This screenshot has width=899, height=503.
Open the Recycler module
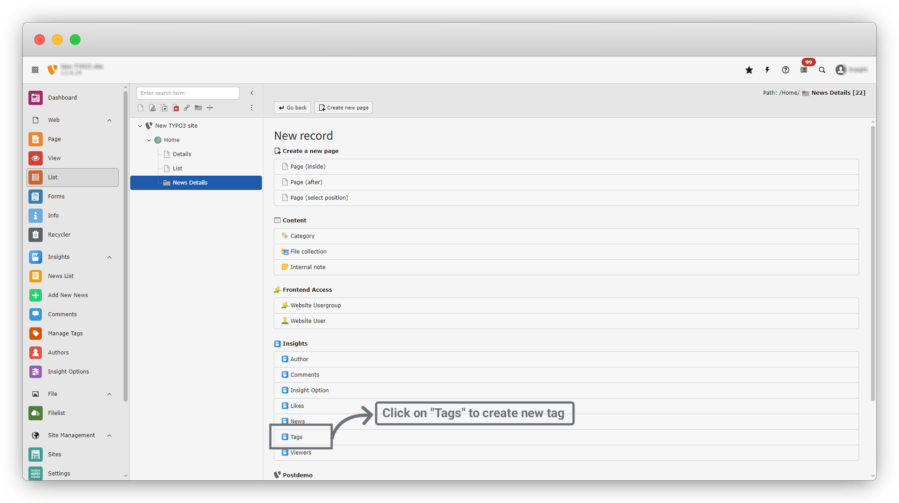pyautogui.click(x=59, y=234)
